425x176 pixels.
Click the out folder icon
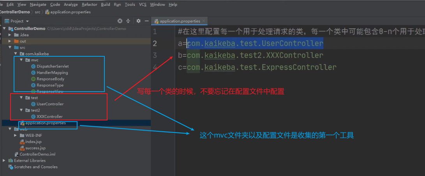coord(16,41)
